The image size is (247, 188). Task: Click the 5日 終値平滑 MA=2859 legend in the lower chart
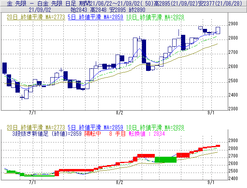pyautogui.click(x=95, y=127)
